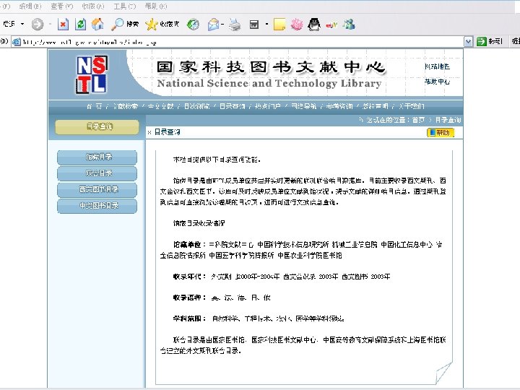Open the Search (搜索) magnifier tool

pos(125,25)
